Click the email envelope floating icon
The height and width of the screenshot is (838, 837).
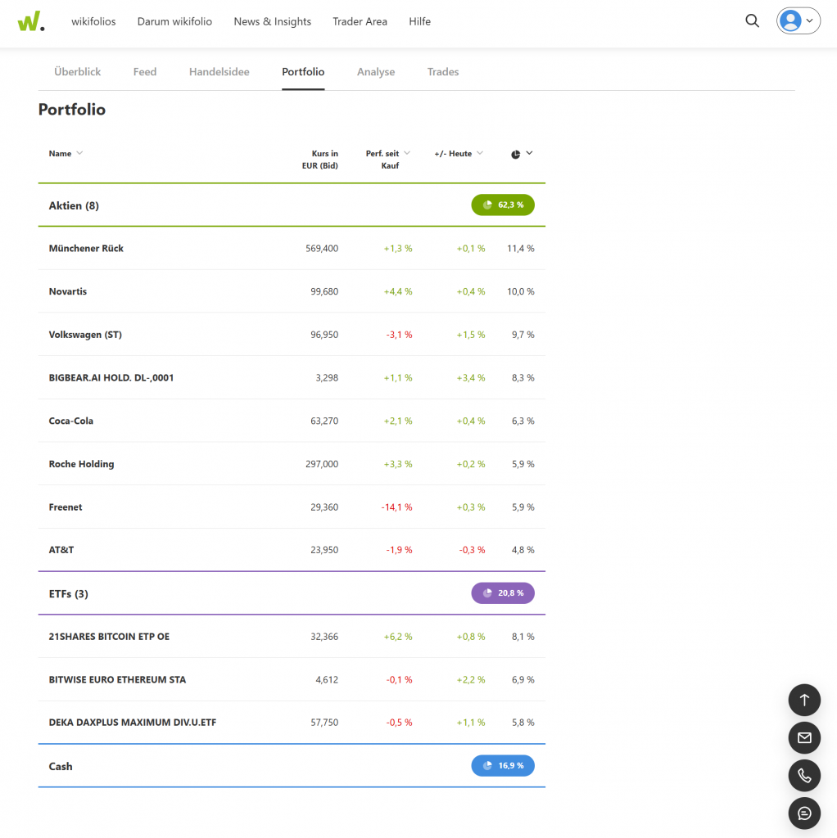click(803, 737)
